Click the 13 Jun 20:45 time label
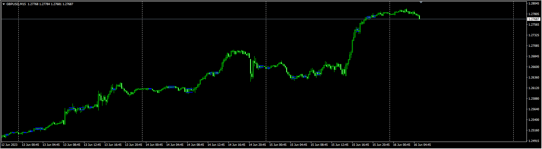This screenshot has height=149, width=542. [134, 145]
